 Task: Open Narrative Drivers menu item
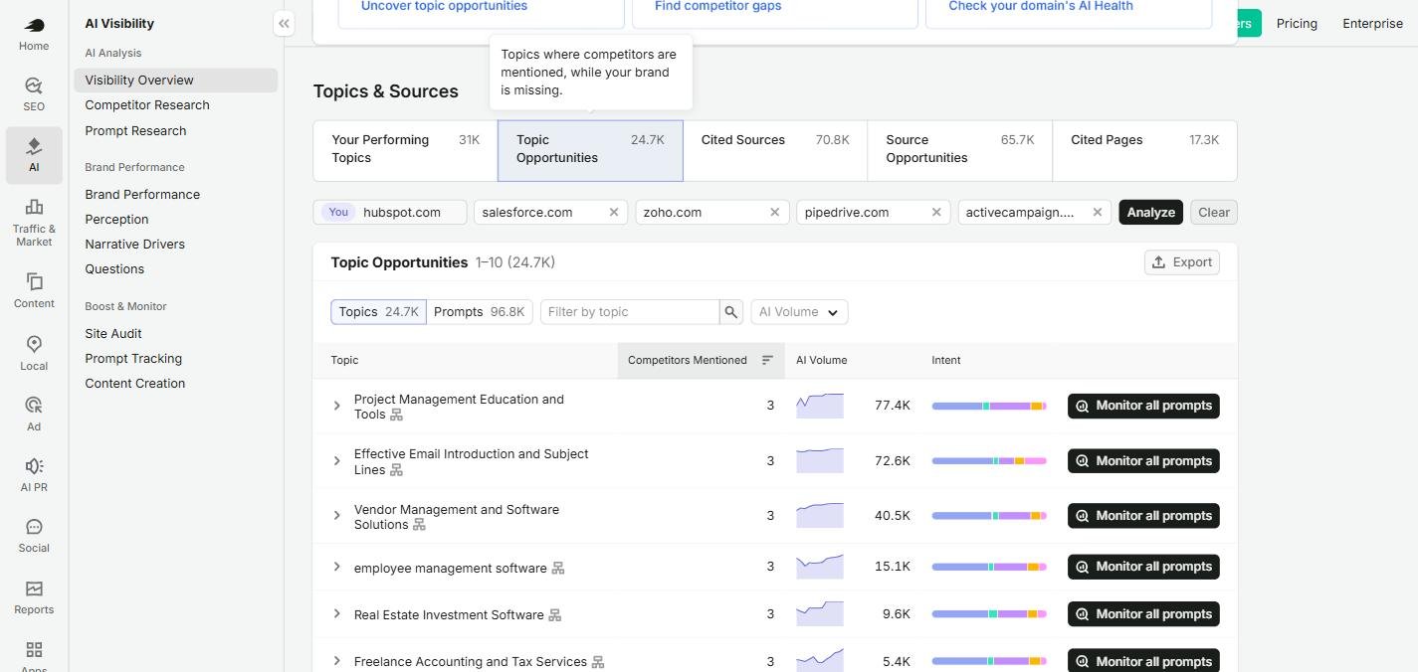[x=134, y=245]
